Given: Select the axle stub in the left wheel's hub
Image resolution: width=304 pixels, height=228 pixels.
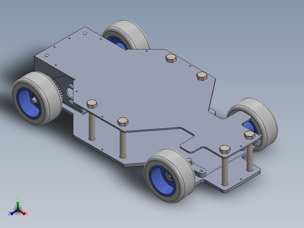Looking at the screenshot, I should point(34,100).
